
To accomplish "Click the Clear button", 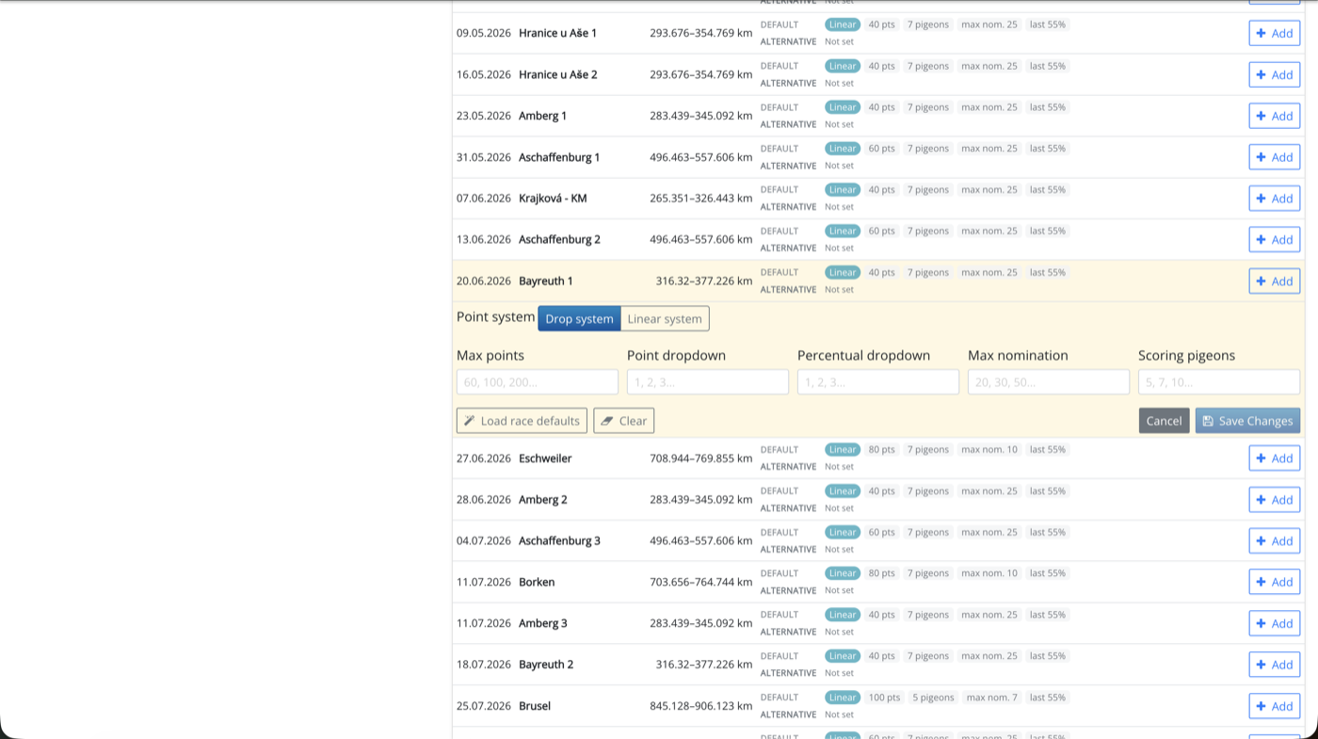I will tap(623, 421).
